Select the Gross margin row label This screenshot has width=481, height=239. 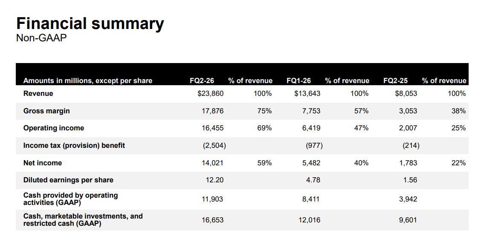(x=46, y=111)
